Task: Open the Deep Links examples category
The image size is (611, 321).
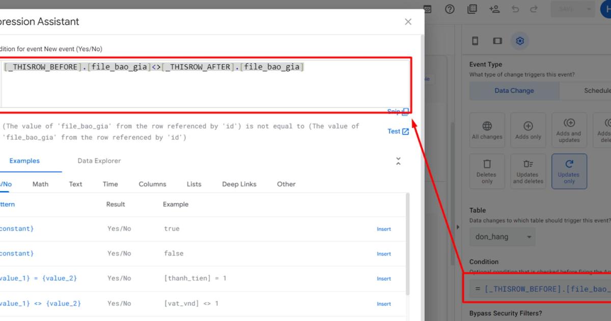Action: pyautogui.click(x=239, y=184)
